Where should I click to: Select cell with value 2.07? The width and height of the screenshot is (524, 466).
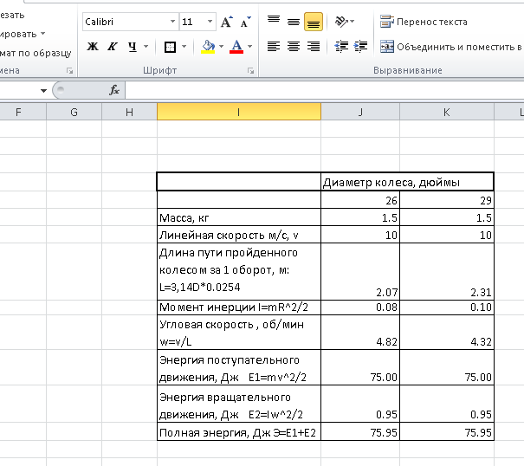point(360,271)
